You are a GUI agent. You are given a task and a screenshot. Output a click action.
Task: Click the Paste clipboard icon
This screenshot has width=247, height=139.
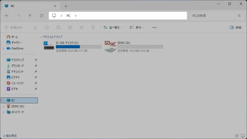click(58, 28)
